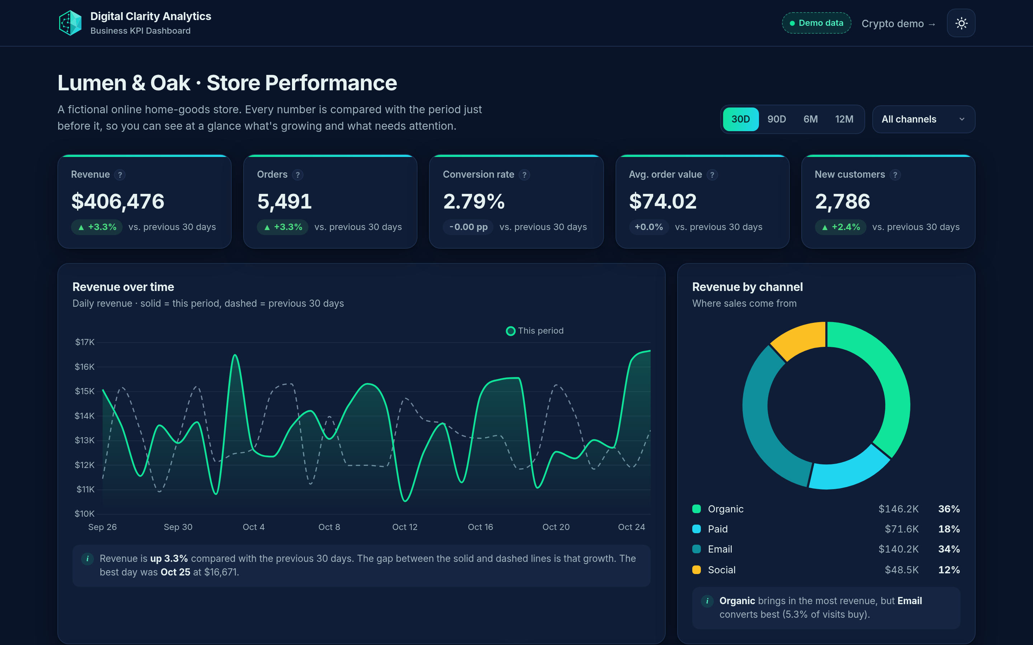Select the 30D time range
This screenshot has height=645, width=1033.
point(741,119)
